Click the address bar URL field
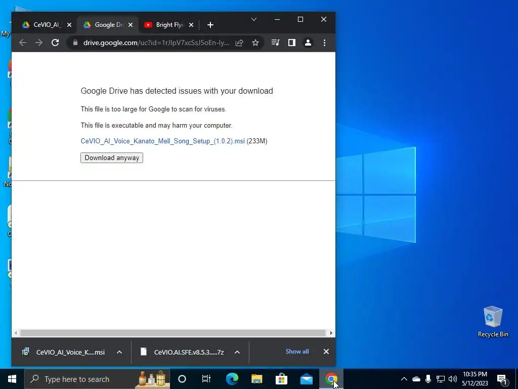 point(156,43)
